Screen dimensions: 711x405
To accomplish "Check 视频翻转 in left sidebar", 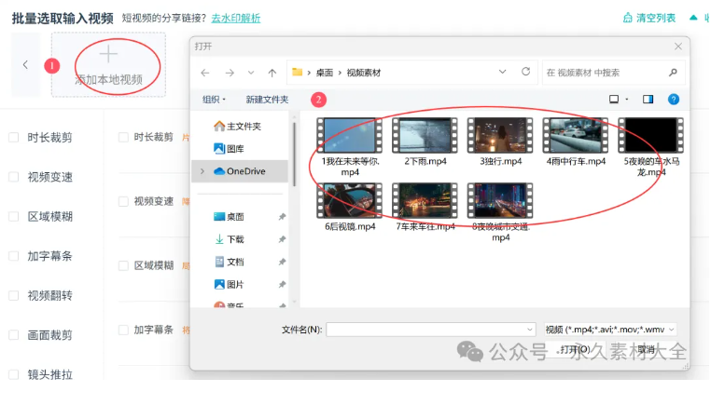I will pos(14,295).
